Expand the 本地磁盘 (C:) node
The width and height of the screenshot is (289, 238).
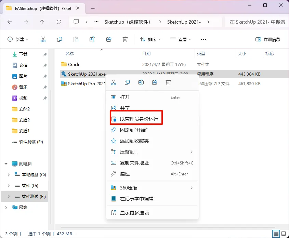pos(9,175)
